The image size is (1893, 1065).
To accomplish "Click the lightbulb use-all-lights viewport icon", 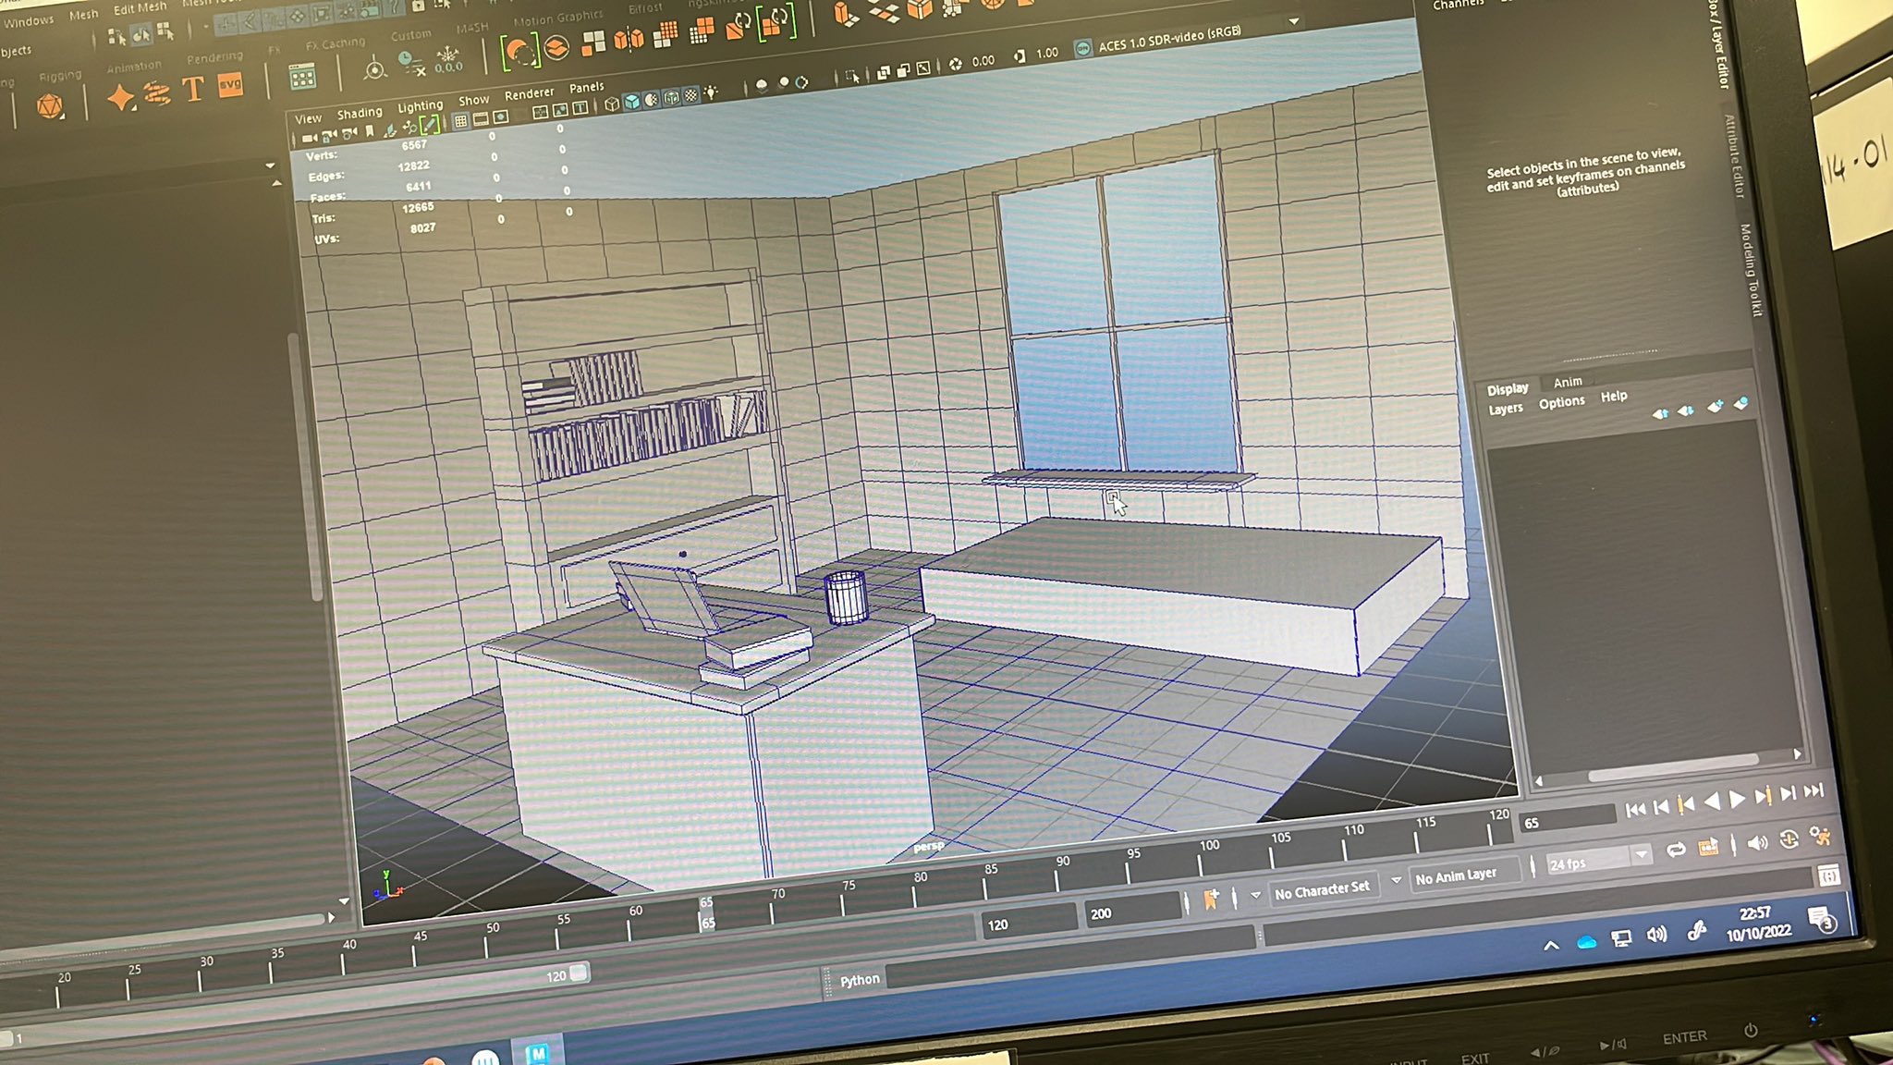I will point(711,93).
